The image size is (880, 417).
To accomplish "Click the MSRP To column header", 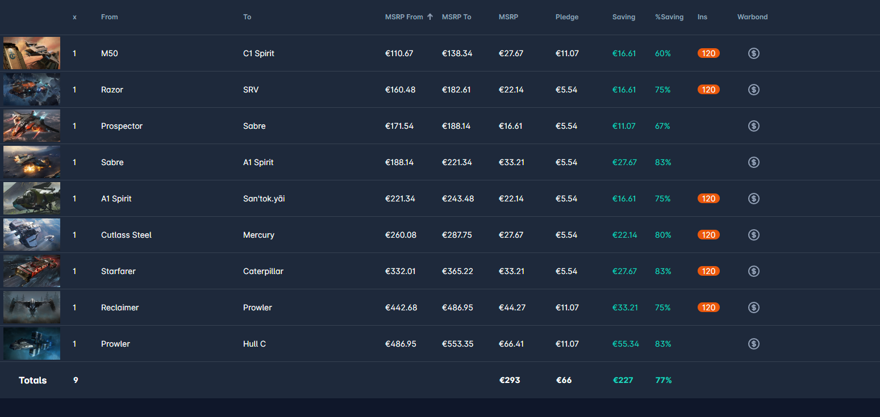I will 456,17.
